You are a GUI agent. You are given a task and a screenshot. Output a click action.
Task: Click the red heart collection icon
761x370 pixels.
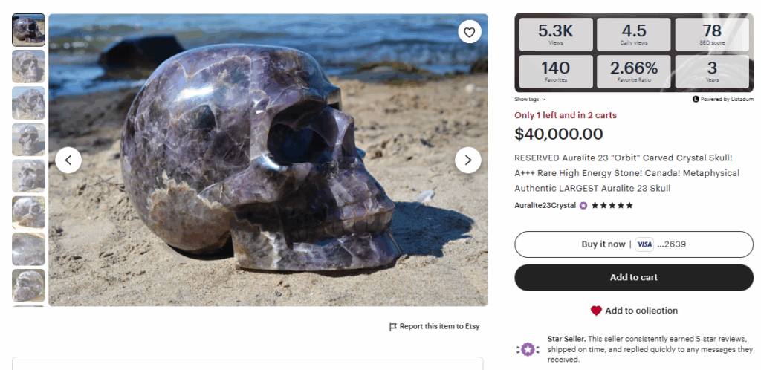pyautogui.click(x=596, y=311)
